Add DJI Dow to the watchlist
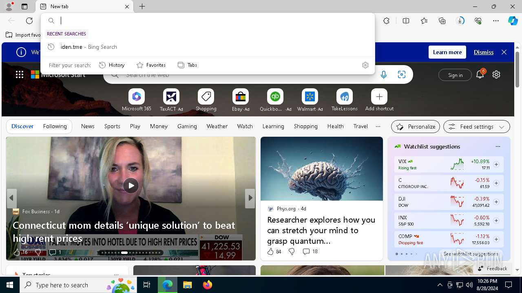 point(496,202)
